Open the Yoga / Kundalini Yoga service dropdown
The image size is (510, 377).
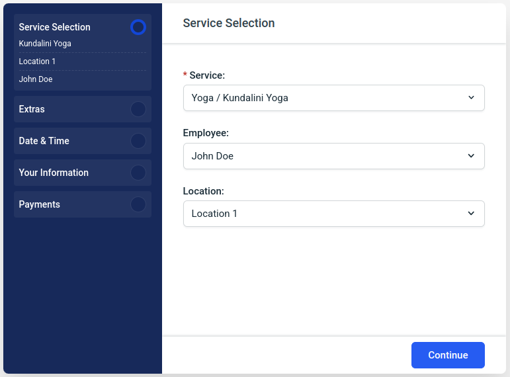tap(324, 98)
